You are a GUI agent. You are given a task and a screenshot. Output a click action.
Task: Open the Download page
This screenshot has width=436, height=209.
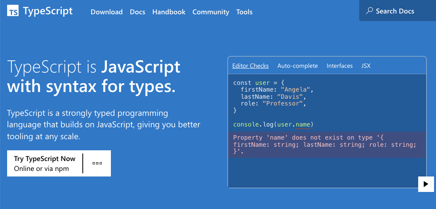(x=107, y=12)
